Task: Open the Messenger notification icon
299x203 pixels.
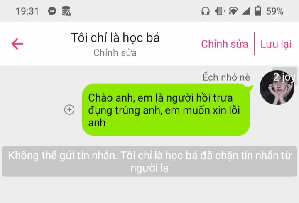Action: click(52, 11)
